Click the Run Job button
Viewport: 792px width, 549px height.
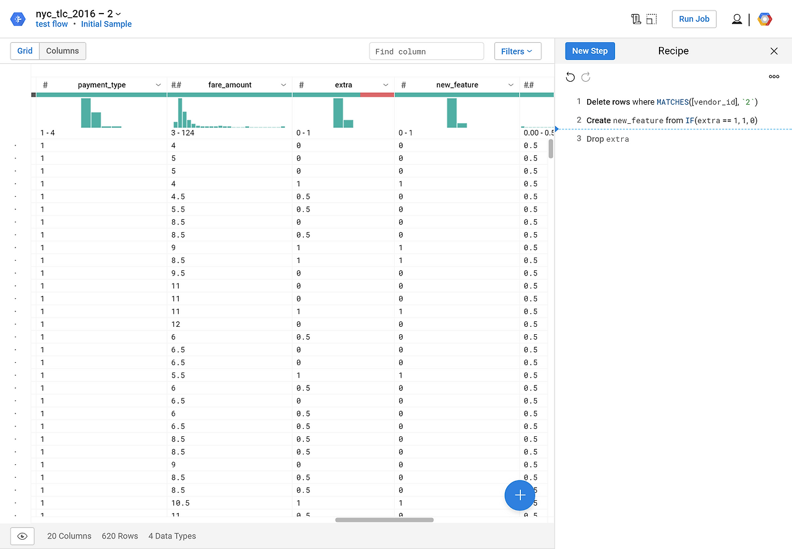click(x=694, y=19)
